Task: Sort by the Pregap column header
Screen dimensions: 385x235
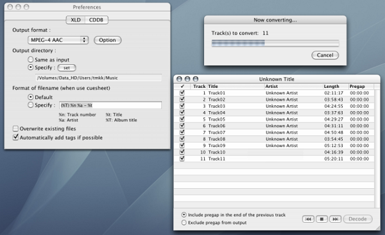Action: [361, 86]
